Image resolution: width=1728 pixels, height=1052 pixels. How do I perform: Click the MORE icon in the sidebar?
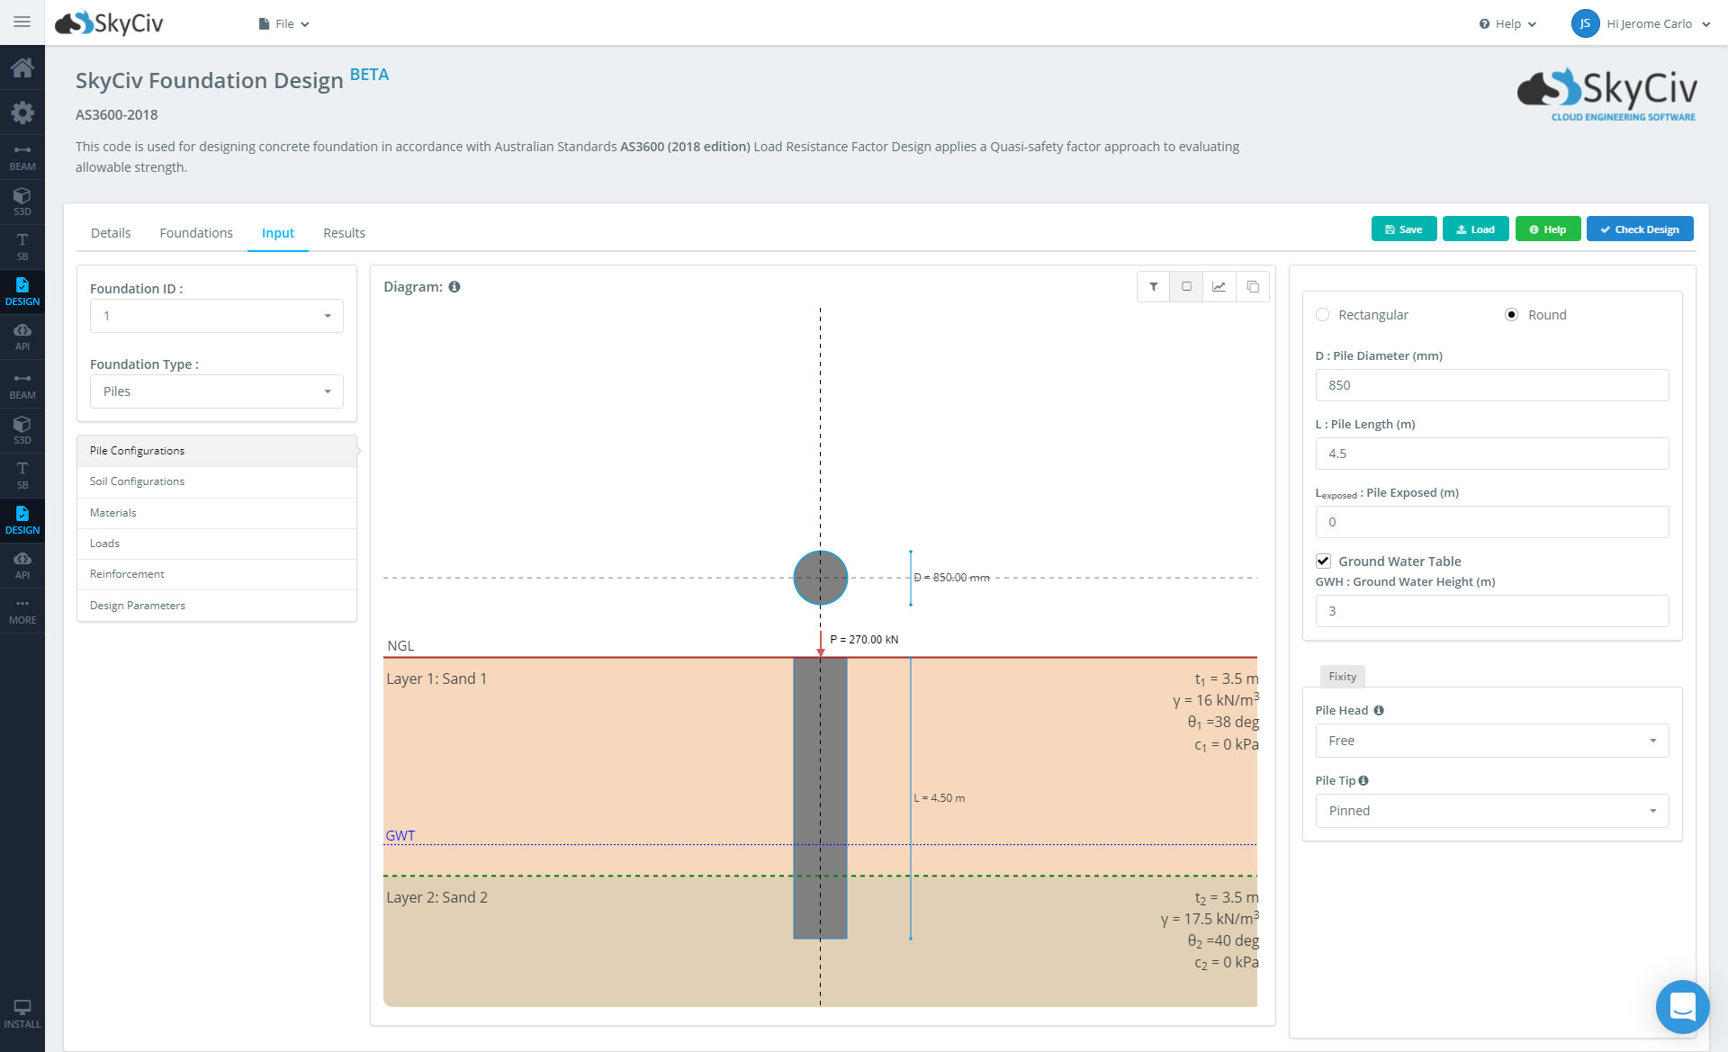(x=22, y=612)
